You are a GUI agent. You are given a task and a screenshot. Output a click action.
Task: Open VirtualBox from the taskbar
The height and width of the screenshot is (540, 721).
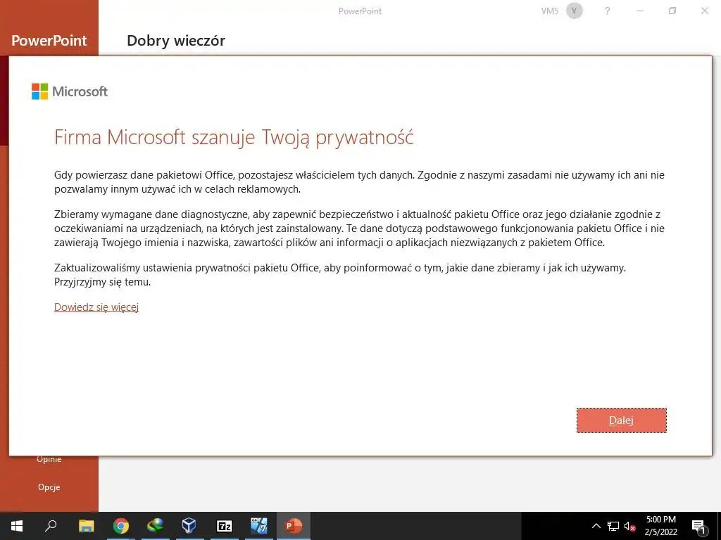pyautogui.click(x=189, y=526)
